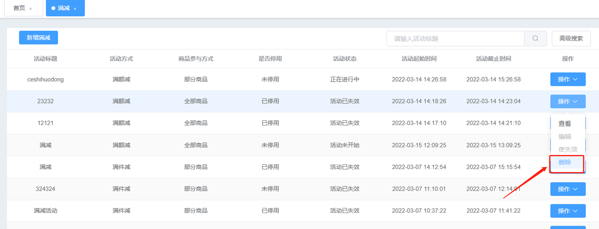Image resolution: width=599 pixels, height=229 pixels.
Task: Click 活动已失效 in the 满减活动 row
Action: 344,211
